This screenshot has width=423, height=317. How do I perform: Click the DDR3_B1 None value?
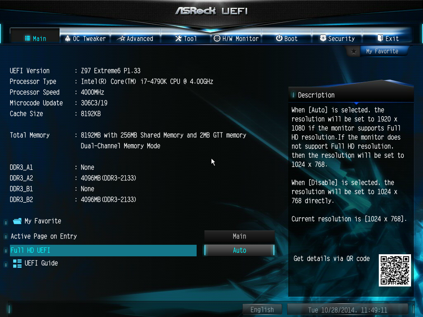click(88, 189)
